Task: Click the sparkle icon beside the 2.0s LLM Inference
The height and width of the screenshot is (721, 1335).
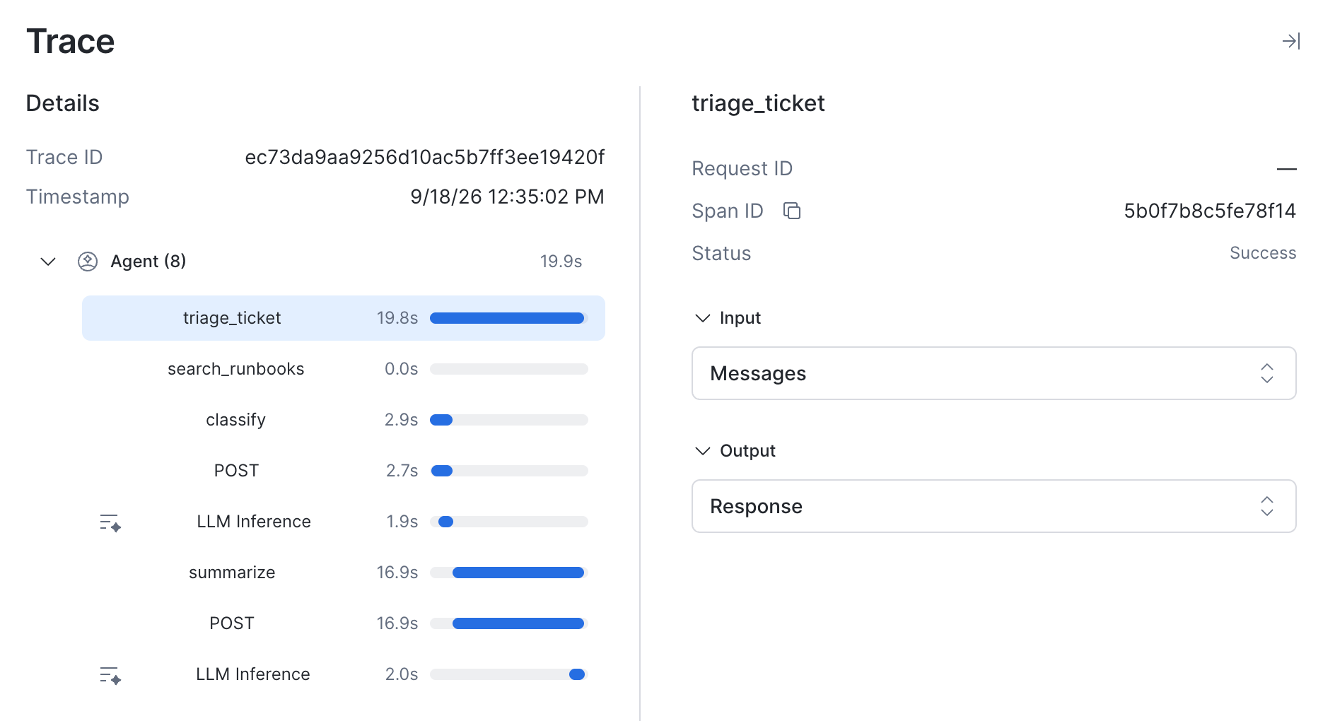Action: coord(110,675)
